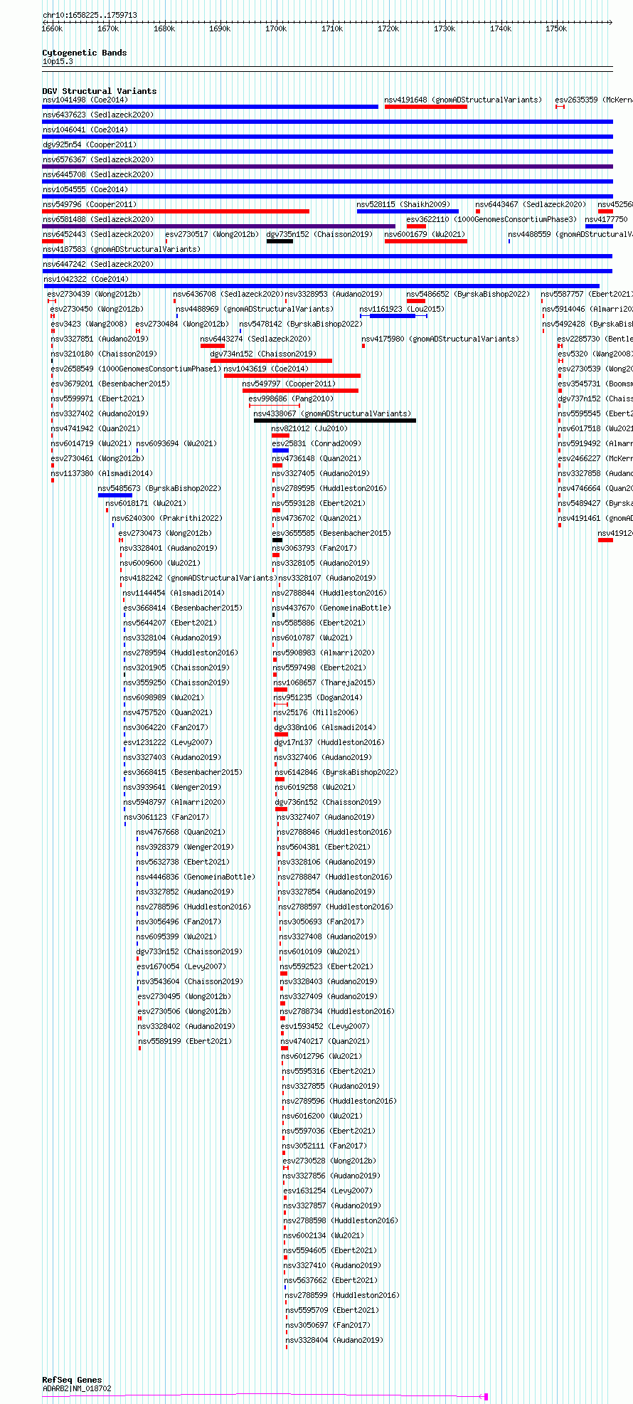
Task: Select the purple nsv6576367 variant bar
Action: click(328, 167)
